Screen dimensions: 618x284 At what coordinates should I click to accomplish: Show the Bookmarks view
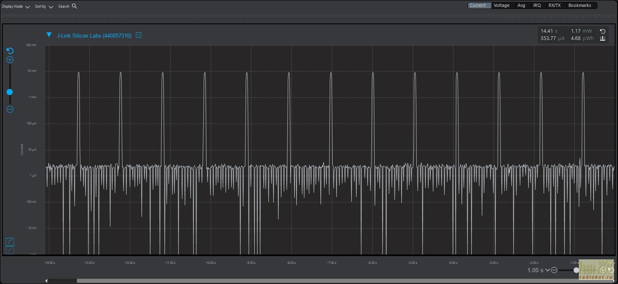click(x=579, y=5)
